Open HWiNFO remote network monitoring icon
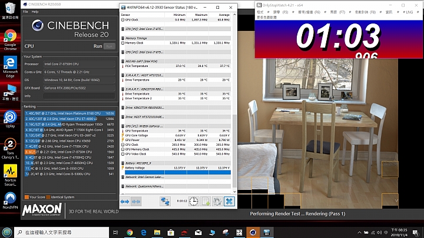 [x=165, y=202]
